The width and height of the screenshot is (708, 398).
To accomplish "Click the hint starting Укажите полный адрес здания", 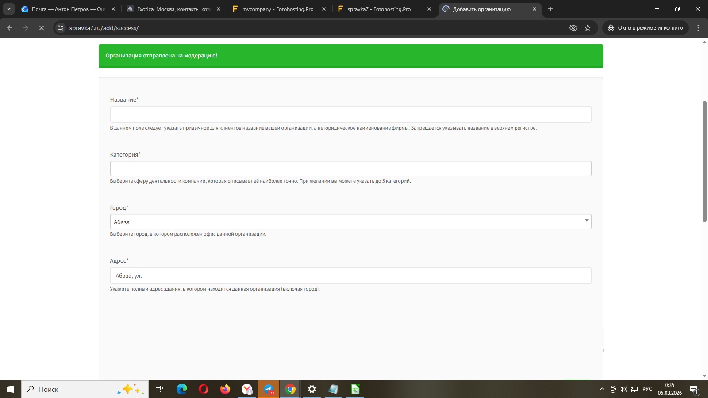I will click(x=215, y=289).
